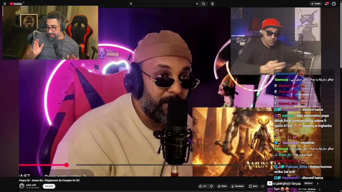
Task: Open the saber shili channel name
Action: 31,185
